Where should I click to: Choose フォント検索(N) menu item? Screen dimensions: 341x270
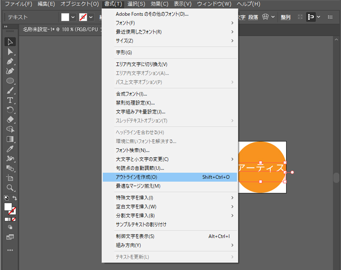coord(170,150)
